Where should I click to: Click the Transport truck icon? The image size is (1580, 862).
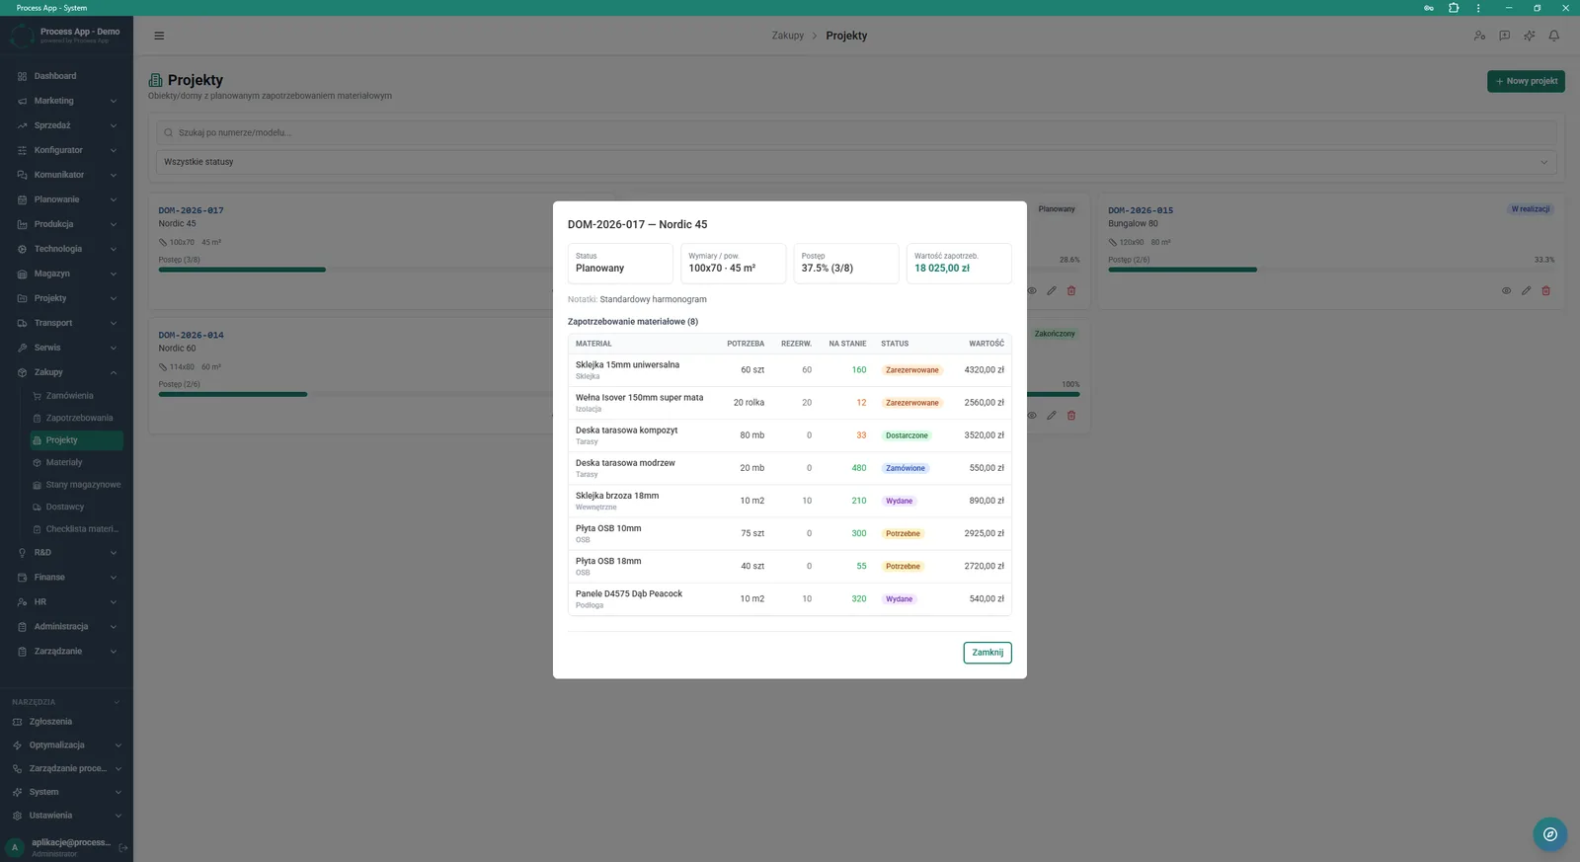point(22,323)
